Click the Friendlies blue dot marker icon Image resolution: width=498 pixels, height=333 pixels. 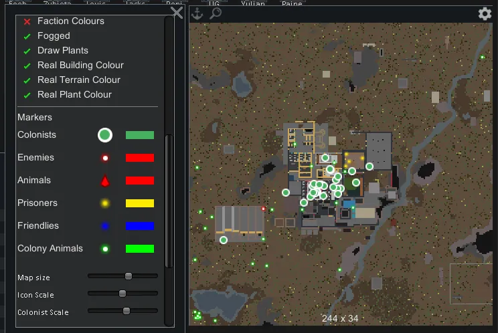click(105, 226)
